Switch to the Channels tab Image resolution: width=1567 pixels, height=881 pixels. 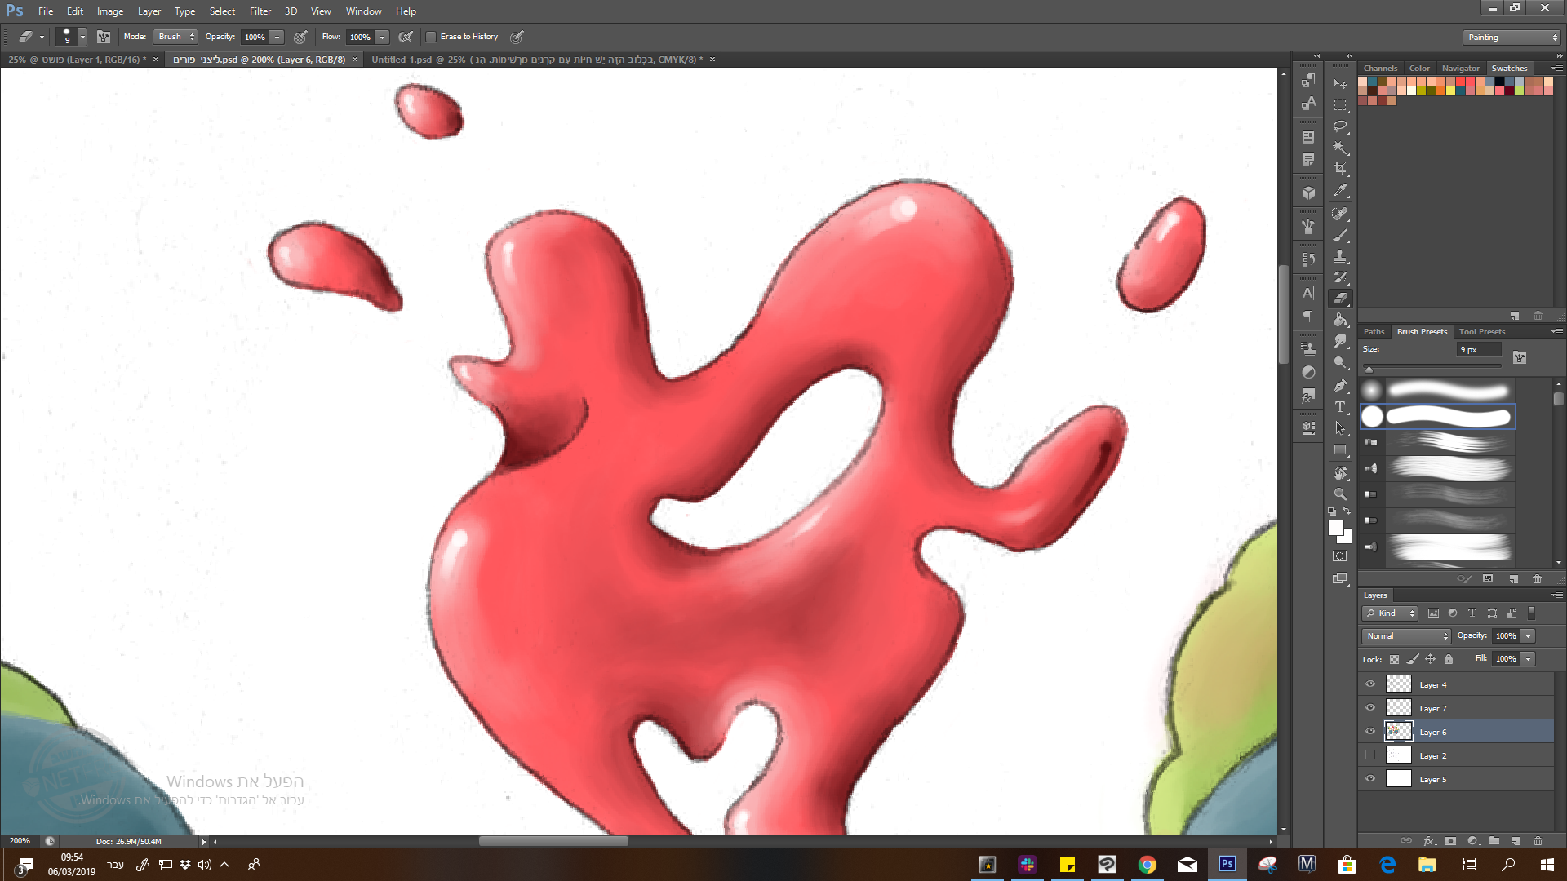(1380, 68)
